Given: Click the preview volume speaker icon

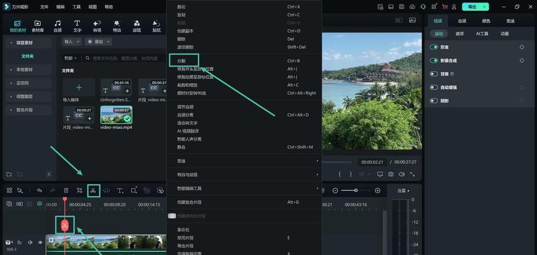Looking at the screenshot, I should pyautogui.click(x=402, y=174).
